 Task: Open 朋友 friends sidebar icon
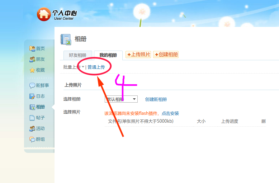(x=32, y=59)
